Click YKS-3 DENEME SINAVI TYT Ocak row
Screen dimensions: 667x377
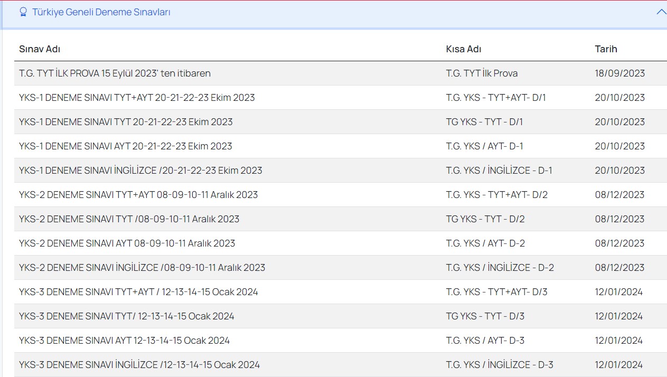[126, 316]
